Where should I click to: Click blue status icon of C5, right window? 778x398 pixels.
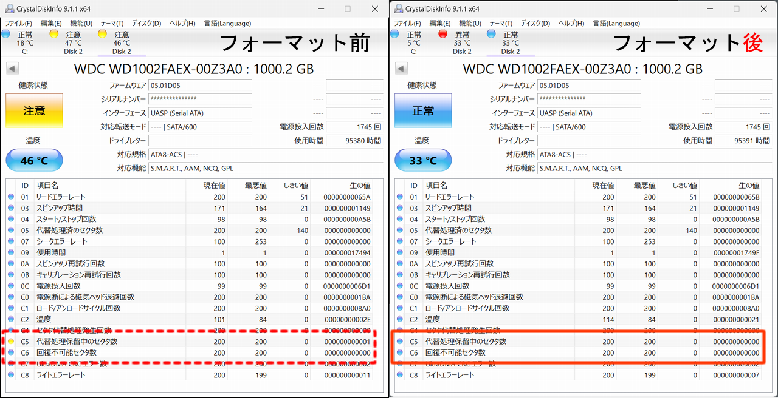point(400,342)
